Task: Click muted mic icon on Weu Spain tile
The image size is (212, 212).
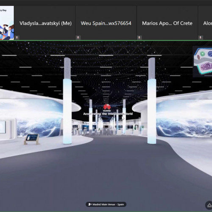Action: 78,38
